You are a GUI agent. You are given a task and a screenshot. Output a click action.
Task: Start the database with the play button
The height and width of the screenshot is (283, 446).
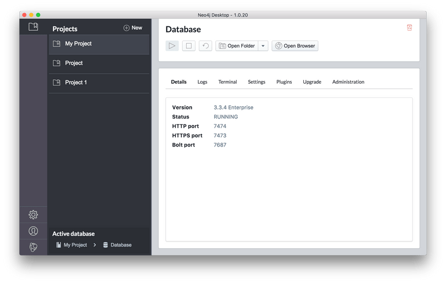click(x=172, y=46)
